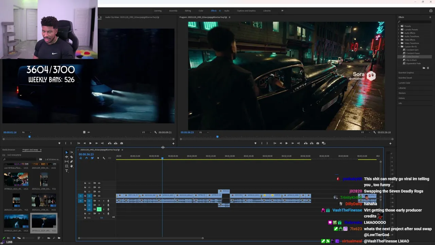Open the Assembly workspace
The width and height of the screenshot is (435, 245).
tap(173, 11)
